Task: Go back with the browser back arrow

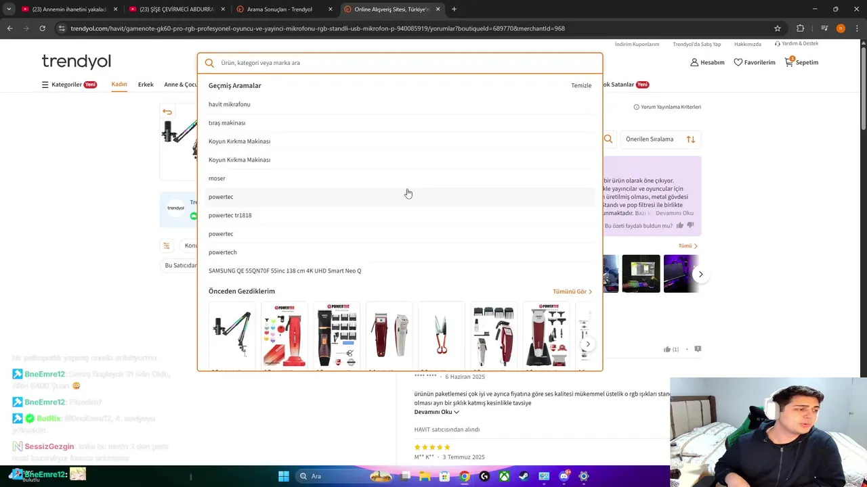Action: pyautogui.click(x=9, y=28)
